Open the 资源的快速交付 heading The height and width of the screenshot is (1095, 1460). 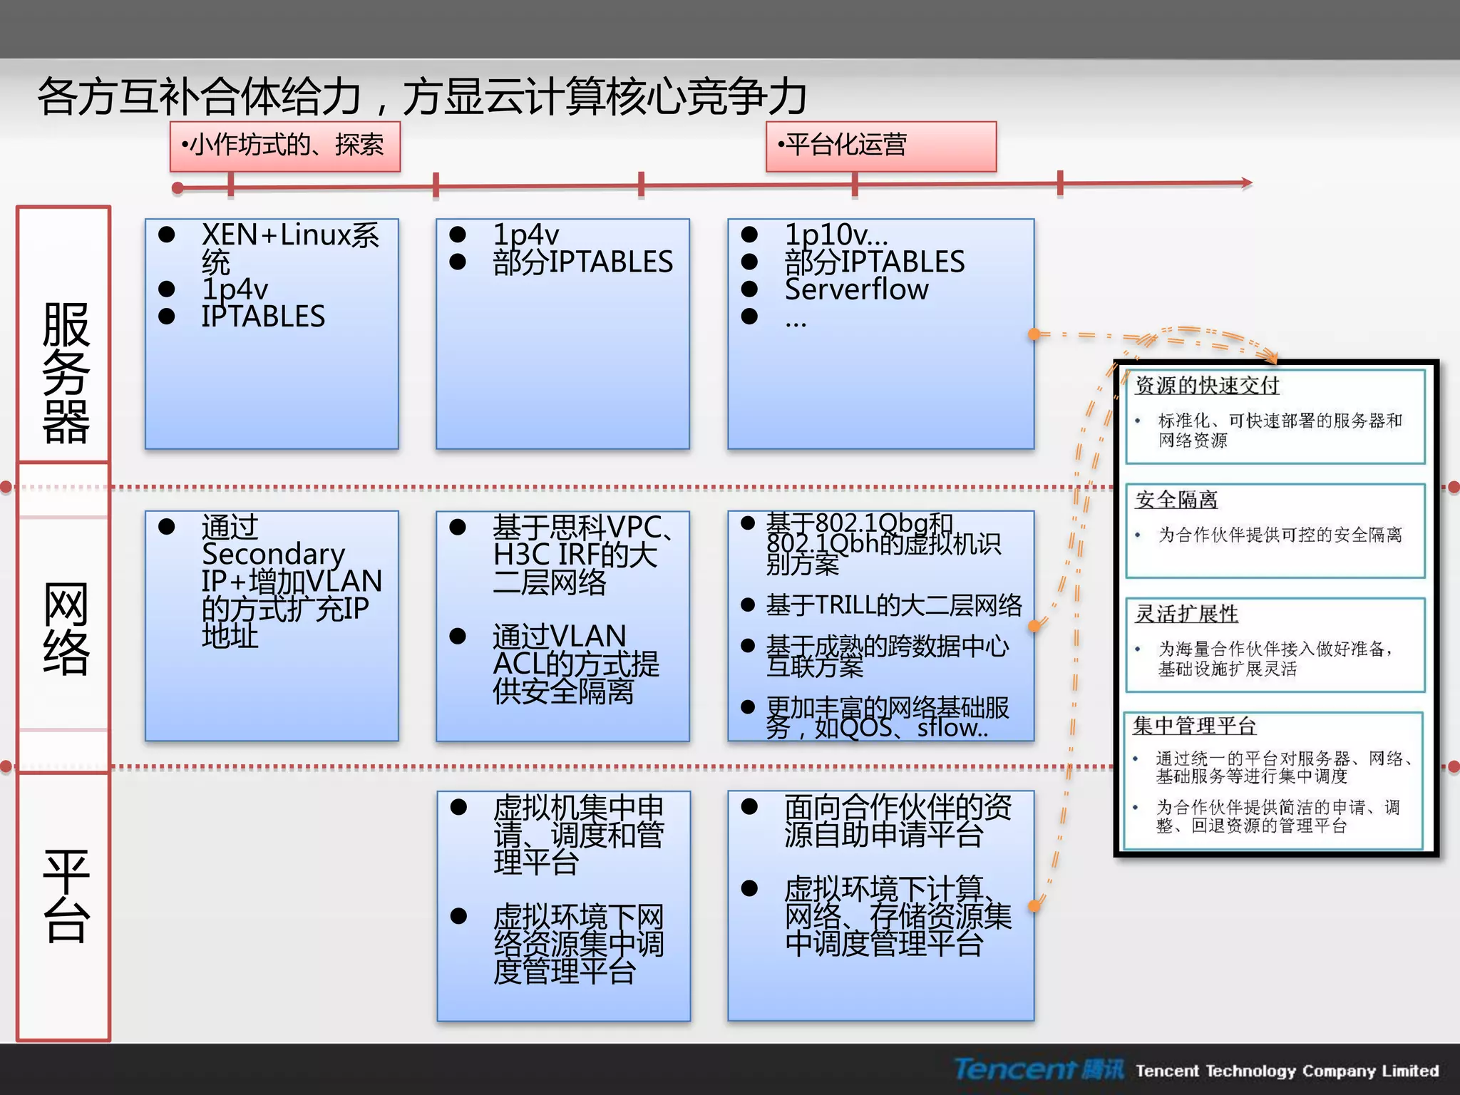1207,386
